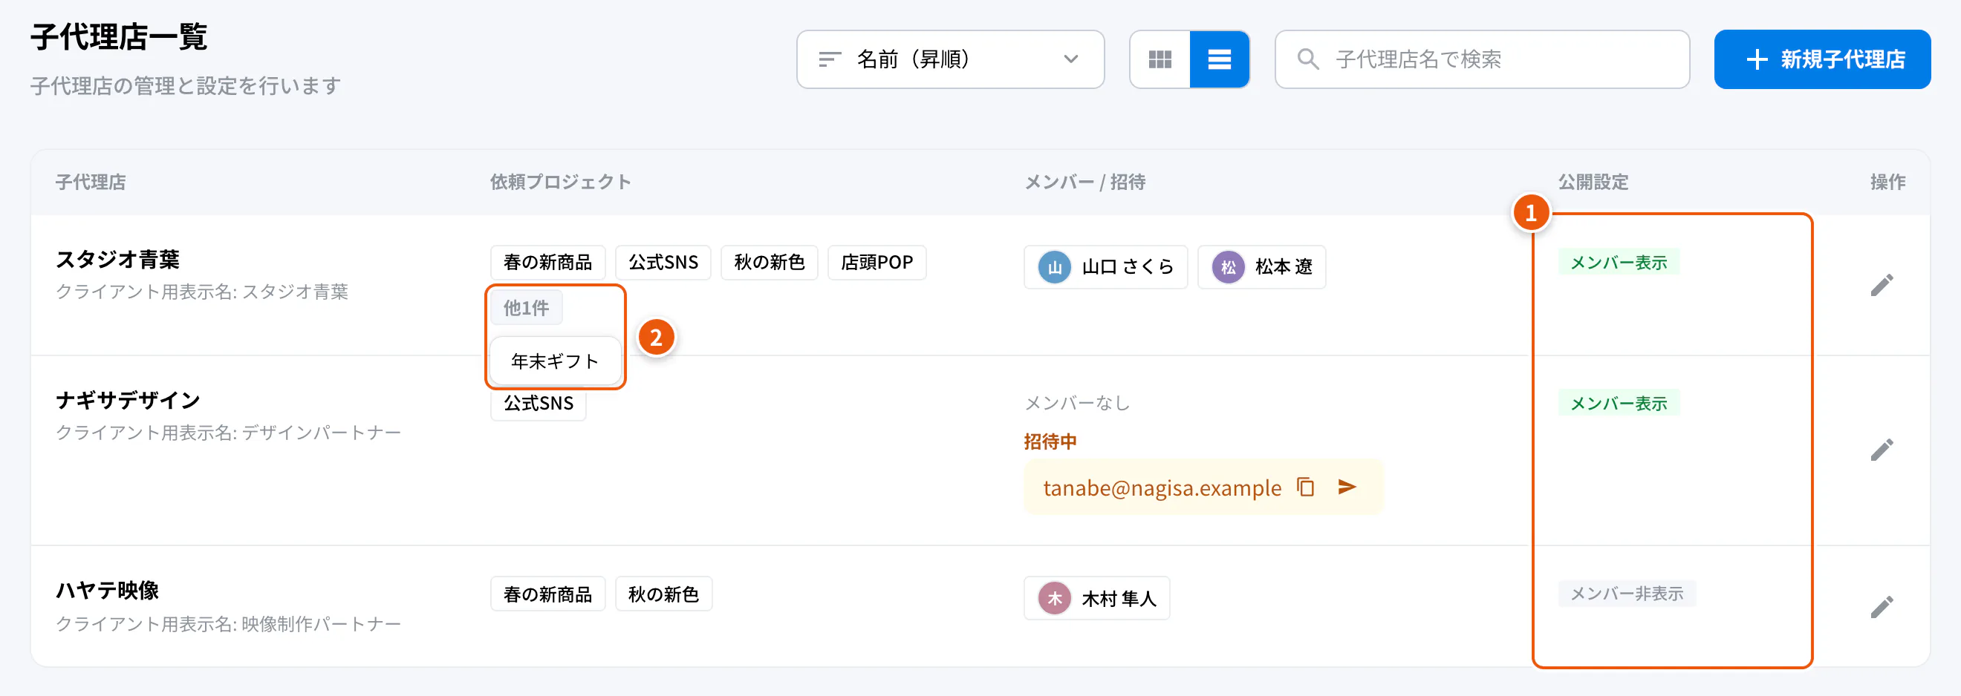
Task: Click メンバー表示 badge in ナギサデザイン row
Action: pyautogui.click(x=1619, y=403)
